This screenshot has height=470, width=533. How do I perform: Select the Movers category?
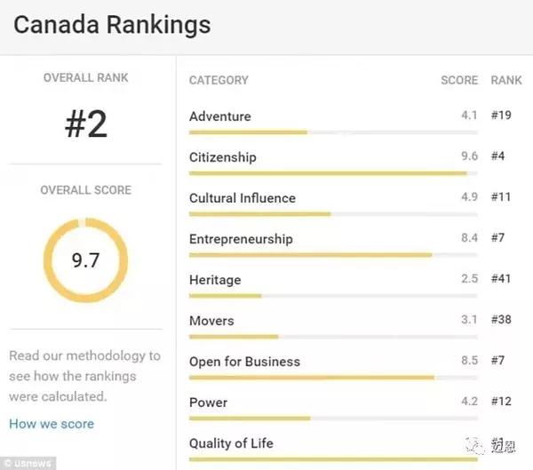click(x=211, y=321)
